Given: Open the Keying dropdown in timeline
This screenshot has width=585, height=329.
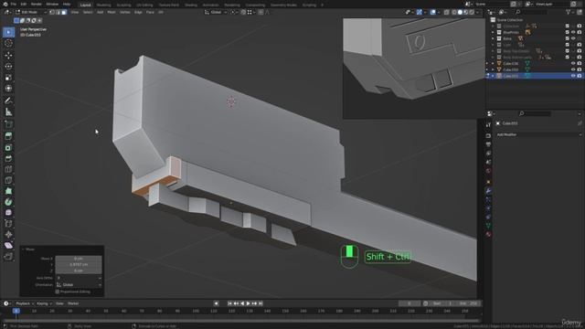Looking at the screenshot, I should click(44, 303).
